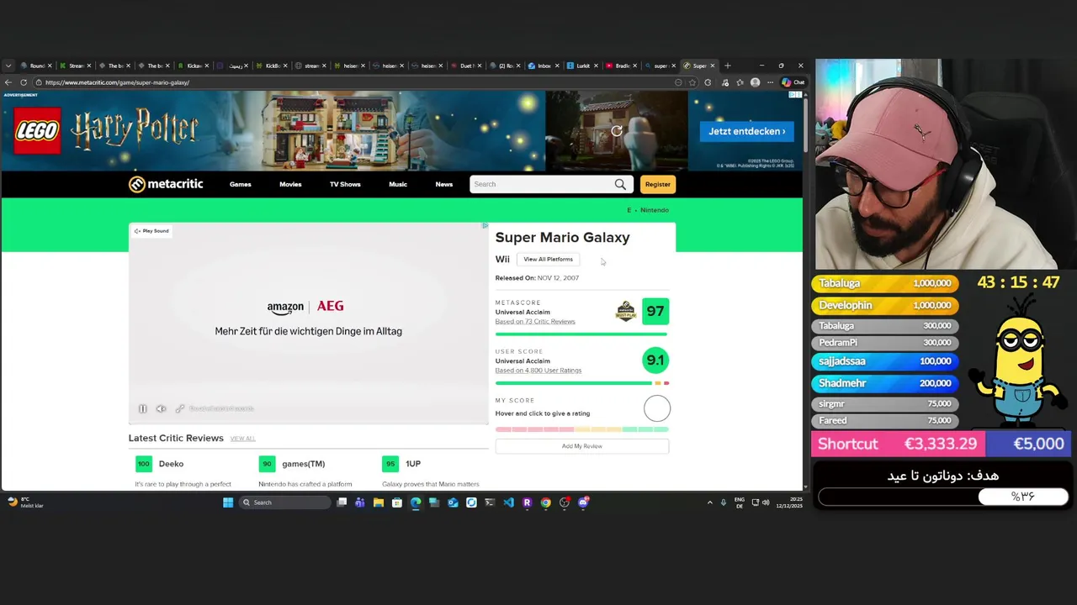Viewport: 1077px width, 605px height.
Task: Open the Movies menu
Action: pos(290,184)
